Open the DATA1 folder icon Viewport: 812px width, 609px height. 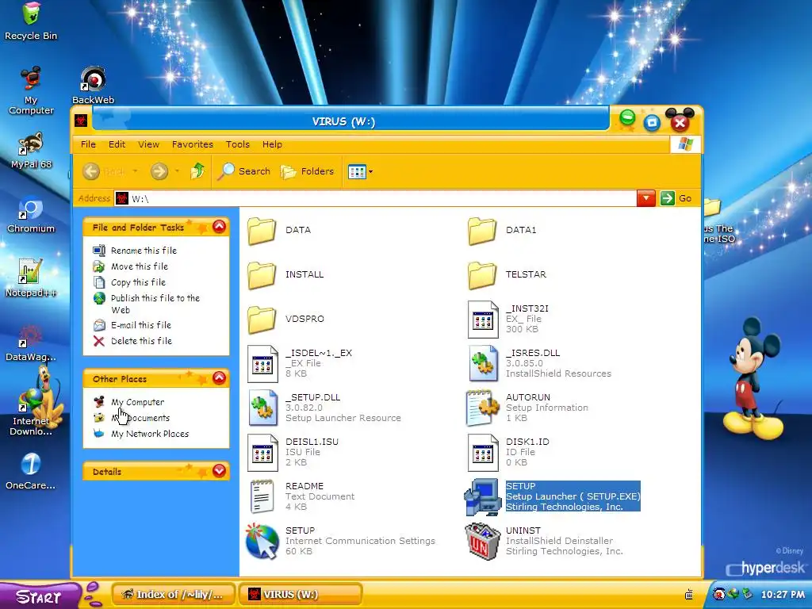pos(482,231)
